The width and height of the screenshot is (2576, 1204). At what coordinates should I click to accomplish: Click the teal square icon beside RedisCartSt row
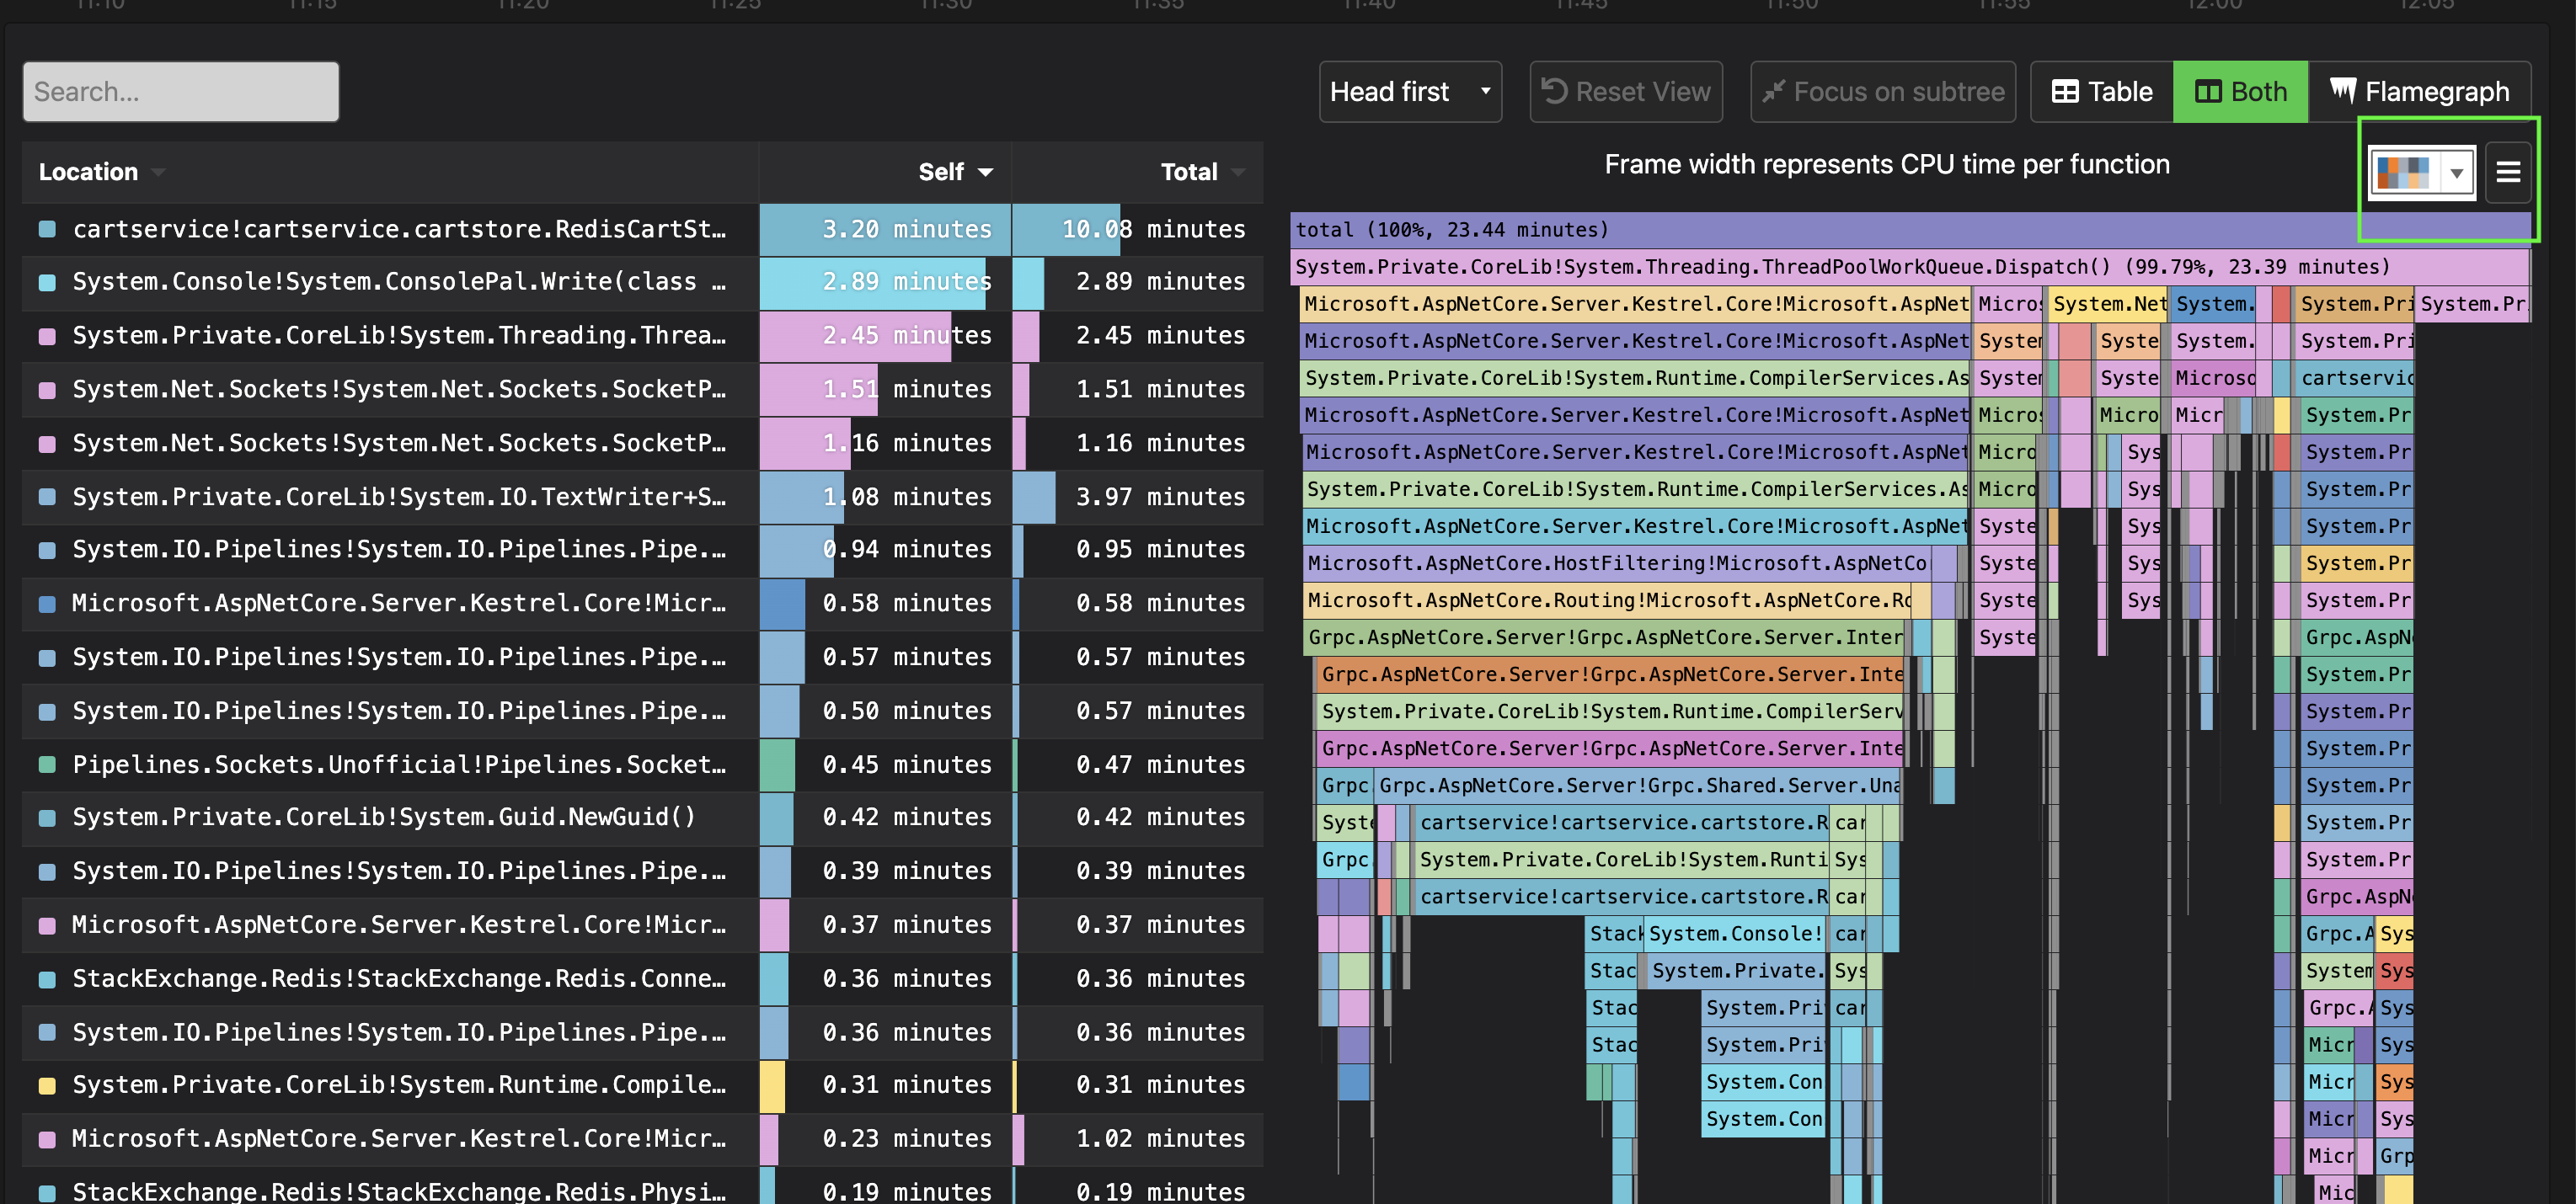click(x=46, y=229)
